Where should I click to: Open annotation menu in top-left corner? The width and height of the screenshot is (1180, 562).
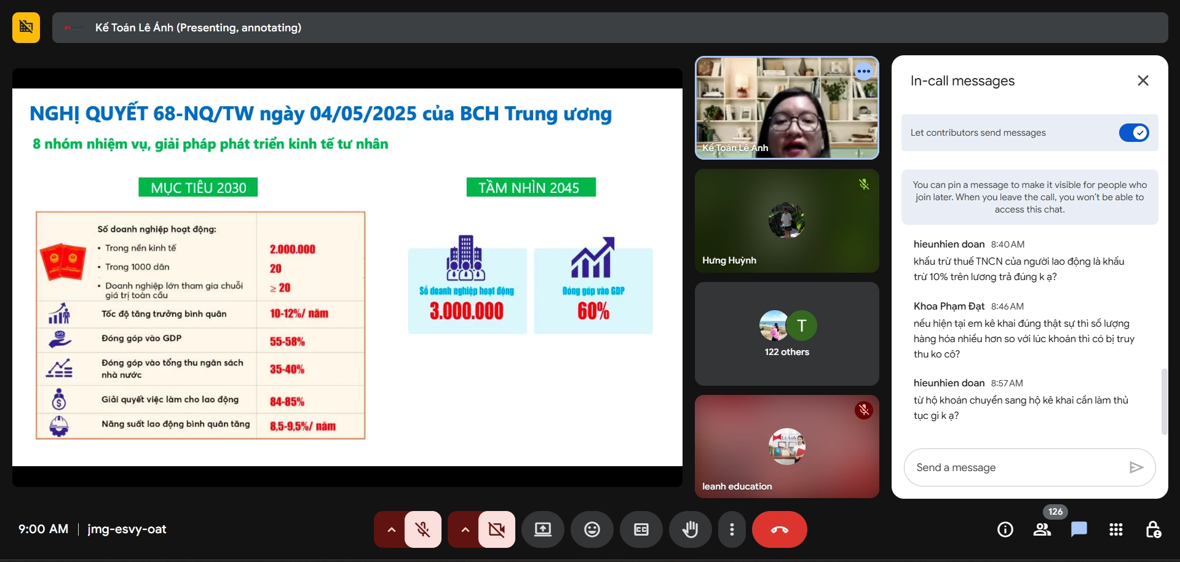tap(25, 27)
